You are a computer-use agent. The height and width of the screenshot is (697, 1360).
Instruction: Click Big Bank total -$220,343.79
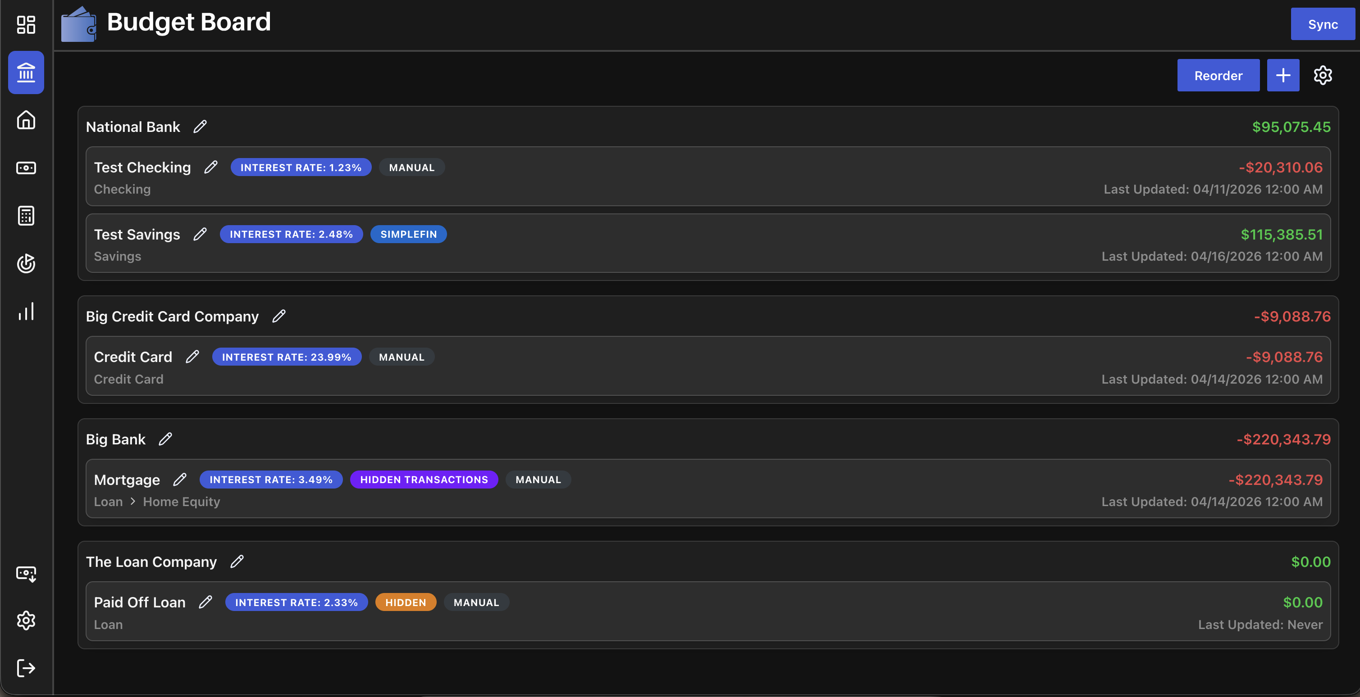[1283, 439]
